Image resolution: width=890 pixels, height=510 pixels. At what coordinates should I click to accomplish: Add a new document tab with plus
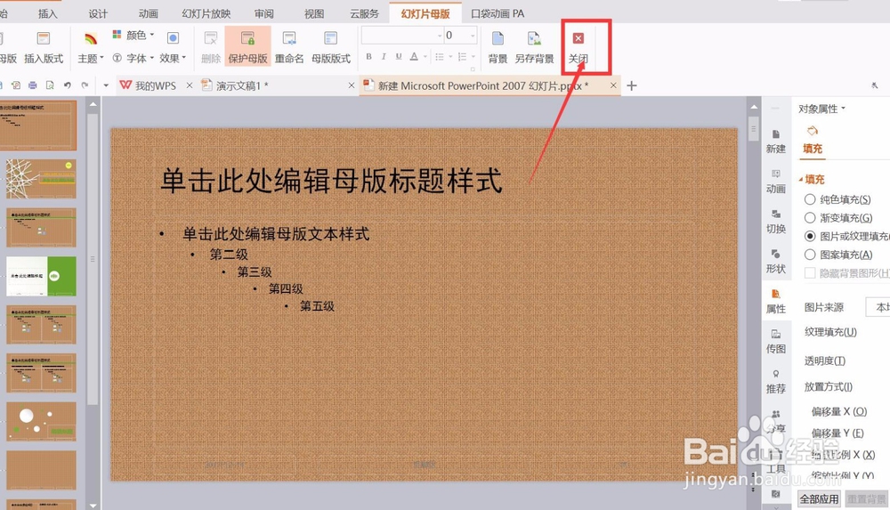pyautogui.click(x=632, y=85)
